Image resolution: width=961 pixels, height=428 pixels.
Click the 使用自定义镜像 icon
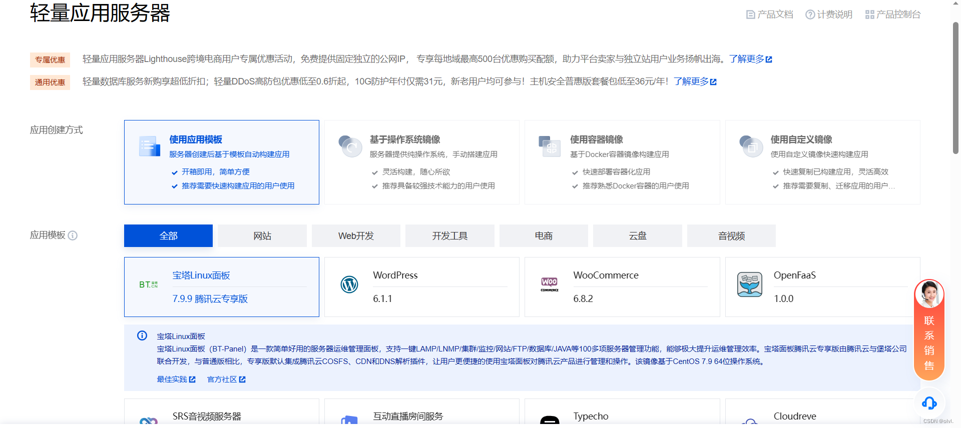pyautogui.click(x=751, y=146)
